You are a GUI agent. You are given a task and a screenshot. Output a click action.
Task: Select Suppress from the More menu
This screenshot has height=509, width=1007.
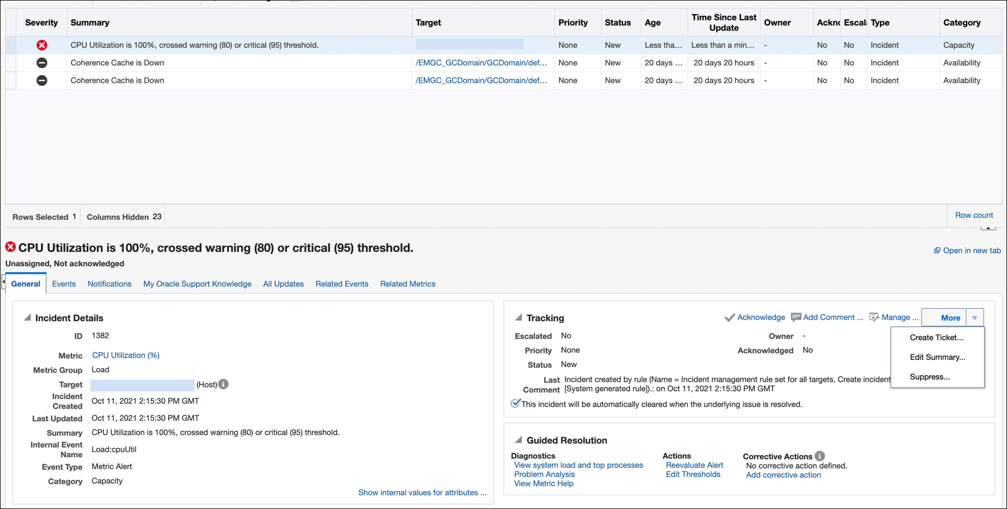930,376
